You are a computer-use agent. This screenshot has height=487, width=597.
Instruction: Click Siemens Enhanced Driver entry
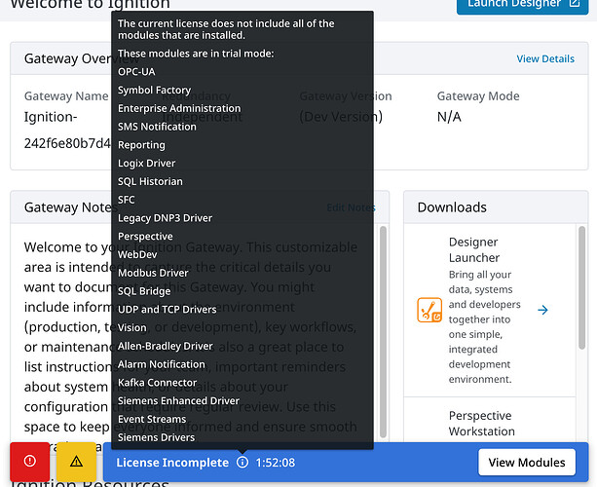tap(178, 401)
